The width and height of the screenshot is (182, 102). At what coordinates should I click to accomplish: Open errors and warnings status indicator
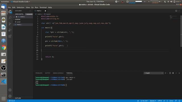(12, 101)
